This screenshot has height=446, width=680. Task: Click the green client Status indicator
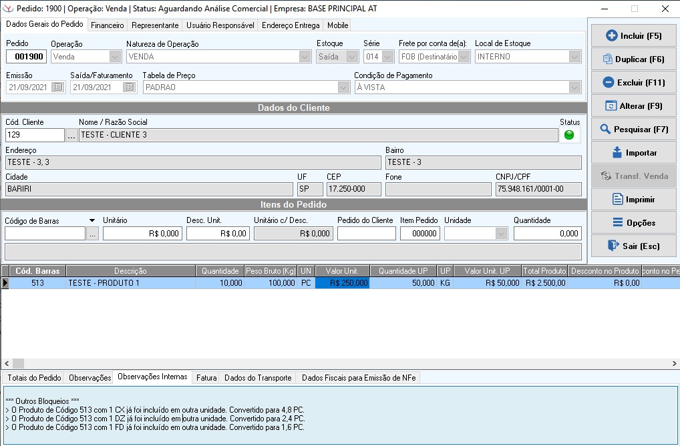pos(569,135)
